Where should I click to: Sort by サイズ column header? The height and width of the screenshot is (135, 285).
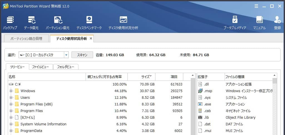(142, 77)
